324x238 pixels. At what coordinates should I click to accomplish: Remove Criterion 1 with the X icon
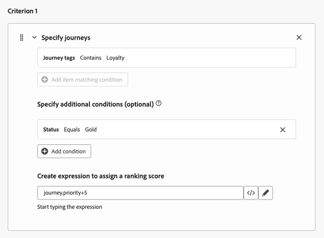click(x=299, y=38)
